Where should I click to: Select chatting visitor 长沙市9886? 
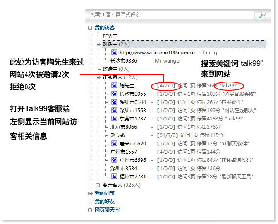124,61
